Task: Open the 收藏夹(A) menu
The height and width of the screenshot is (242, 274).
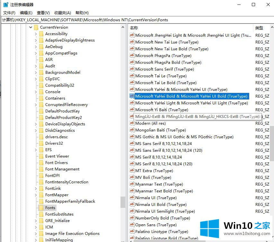Action: [62, 13]
